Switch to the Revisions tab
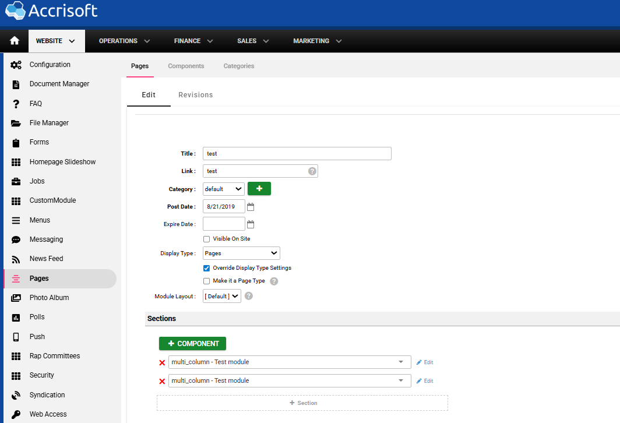This screenshot has height=423, width=620. click(195, 95)
